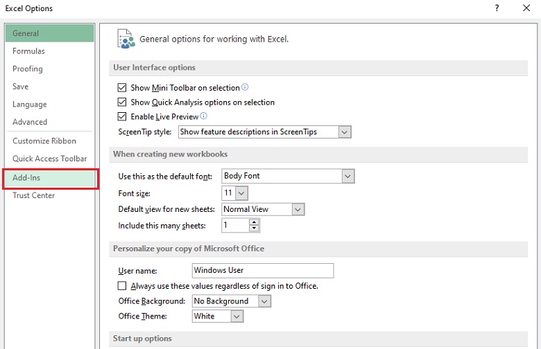This screenshot has height=349, width=541.
Task: Expand Default view Normal View dropdown
Action: 298,209
